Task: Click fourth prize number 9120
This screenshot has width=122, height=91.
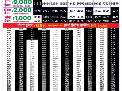Action: click(x=89, y=21)
